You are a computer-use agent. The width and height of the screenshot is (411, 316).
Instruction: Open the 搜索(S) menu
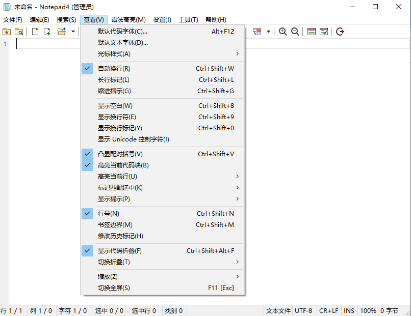coord(66,20)
